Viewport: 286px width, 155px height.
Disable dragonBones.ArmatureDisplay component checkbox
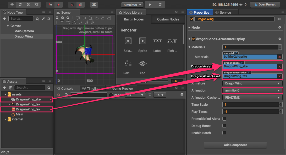(x=194, y=39)
